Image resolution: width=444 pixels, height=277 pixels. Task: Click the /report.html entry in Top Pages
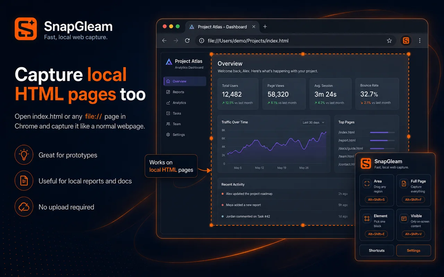click(x=347, y=141)
